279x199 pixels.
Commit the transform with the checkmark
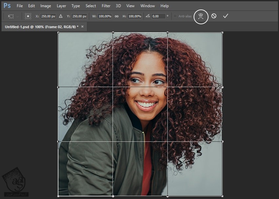(225, 16)
